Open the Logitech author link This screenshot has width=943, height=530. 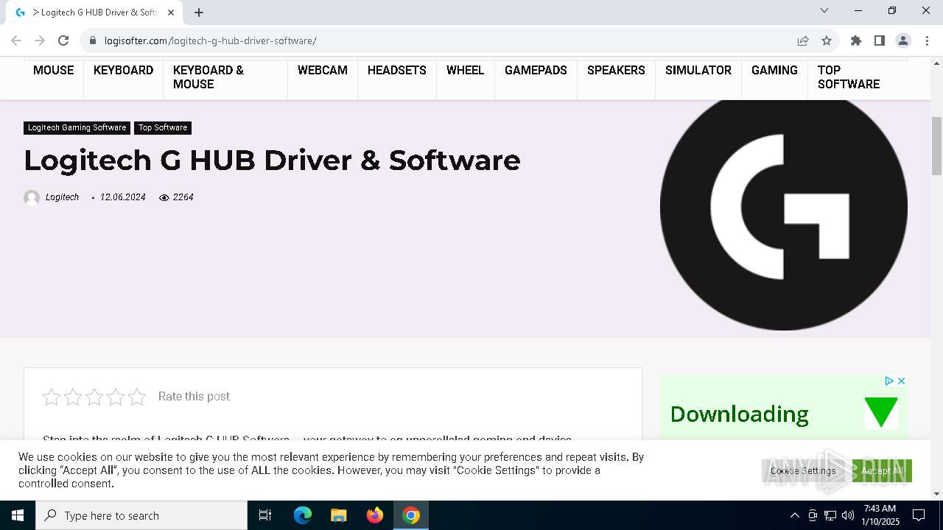[x=62, y=197]
